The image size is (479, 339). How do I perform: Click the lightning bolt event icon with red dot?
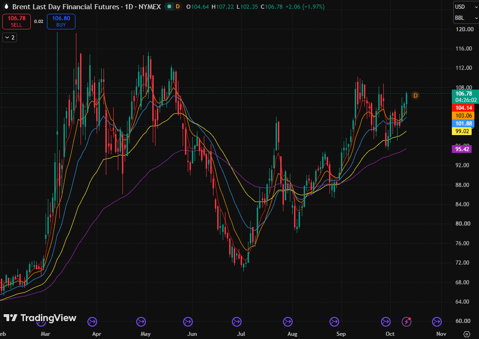[406, 322]
